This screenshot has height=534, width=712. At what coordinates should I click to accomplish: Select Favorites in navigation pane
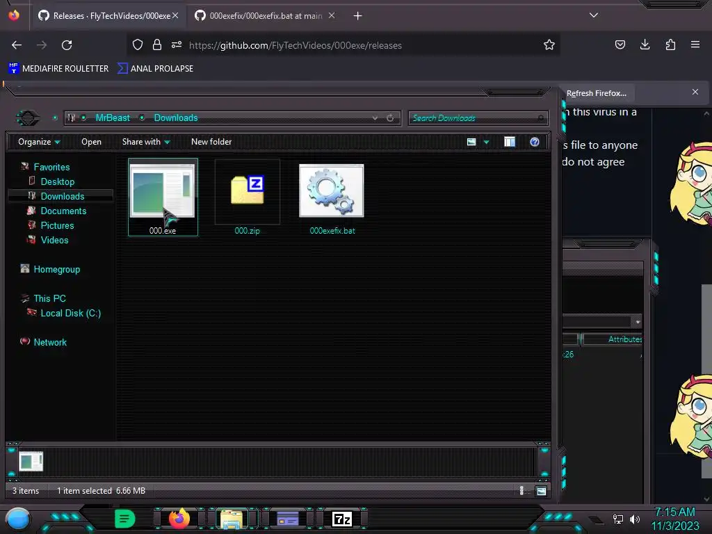(x=51, y=167)
